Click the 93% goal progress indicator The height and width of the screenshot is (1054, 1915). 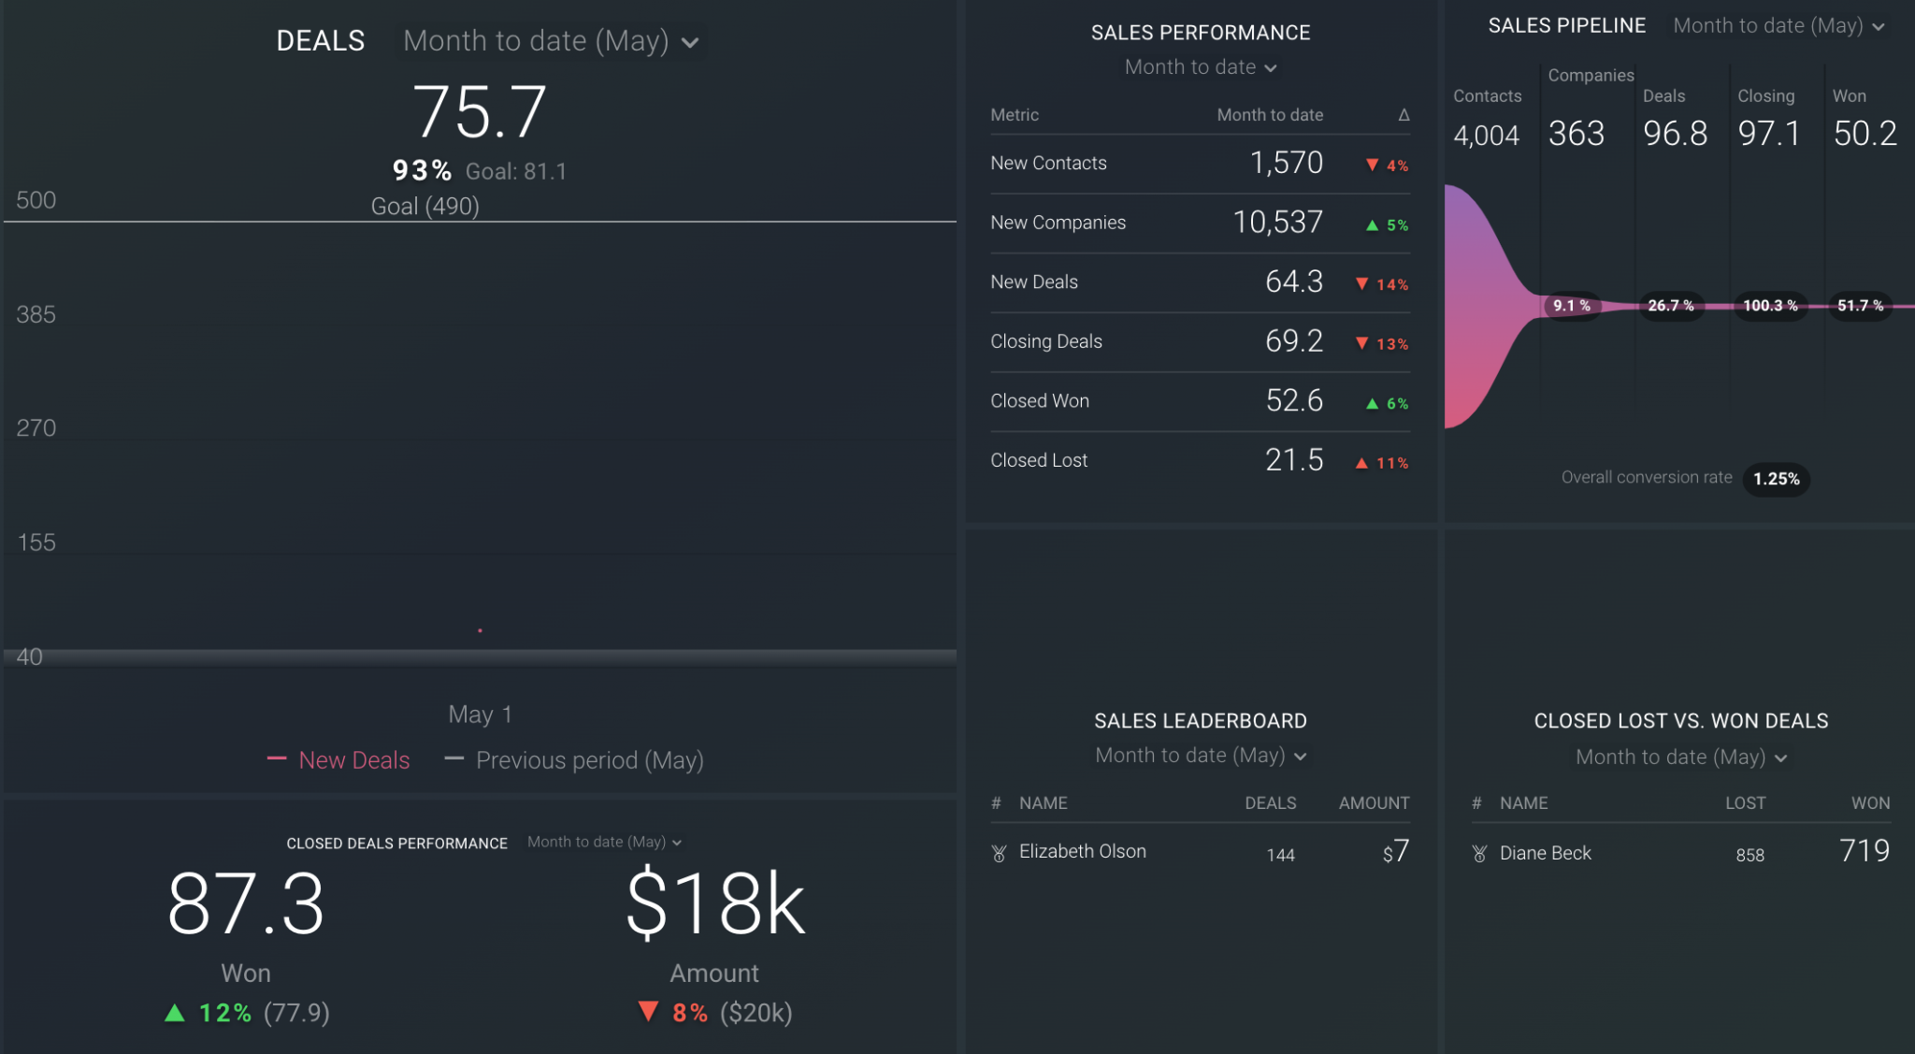pos(421,171)
